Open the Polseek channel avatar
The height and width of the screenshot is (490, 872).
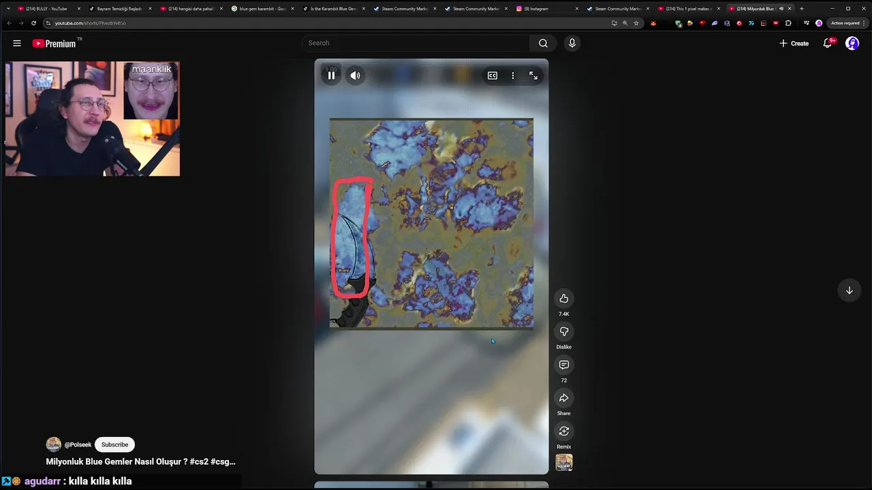[53, 444]
